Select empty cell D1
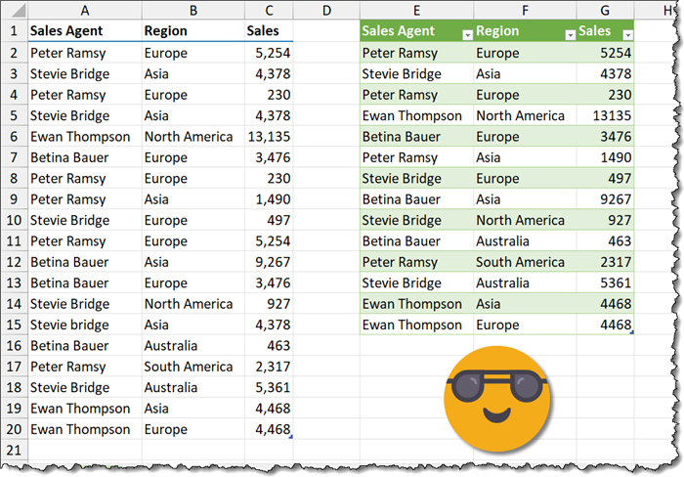 pos(325,31)
